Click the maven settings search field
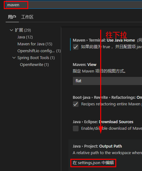This screenshot has height=171, width=142. click(74, 5)
